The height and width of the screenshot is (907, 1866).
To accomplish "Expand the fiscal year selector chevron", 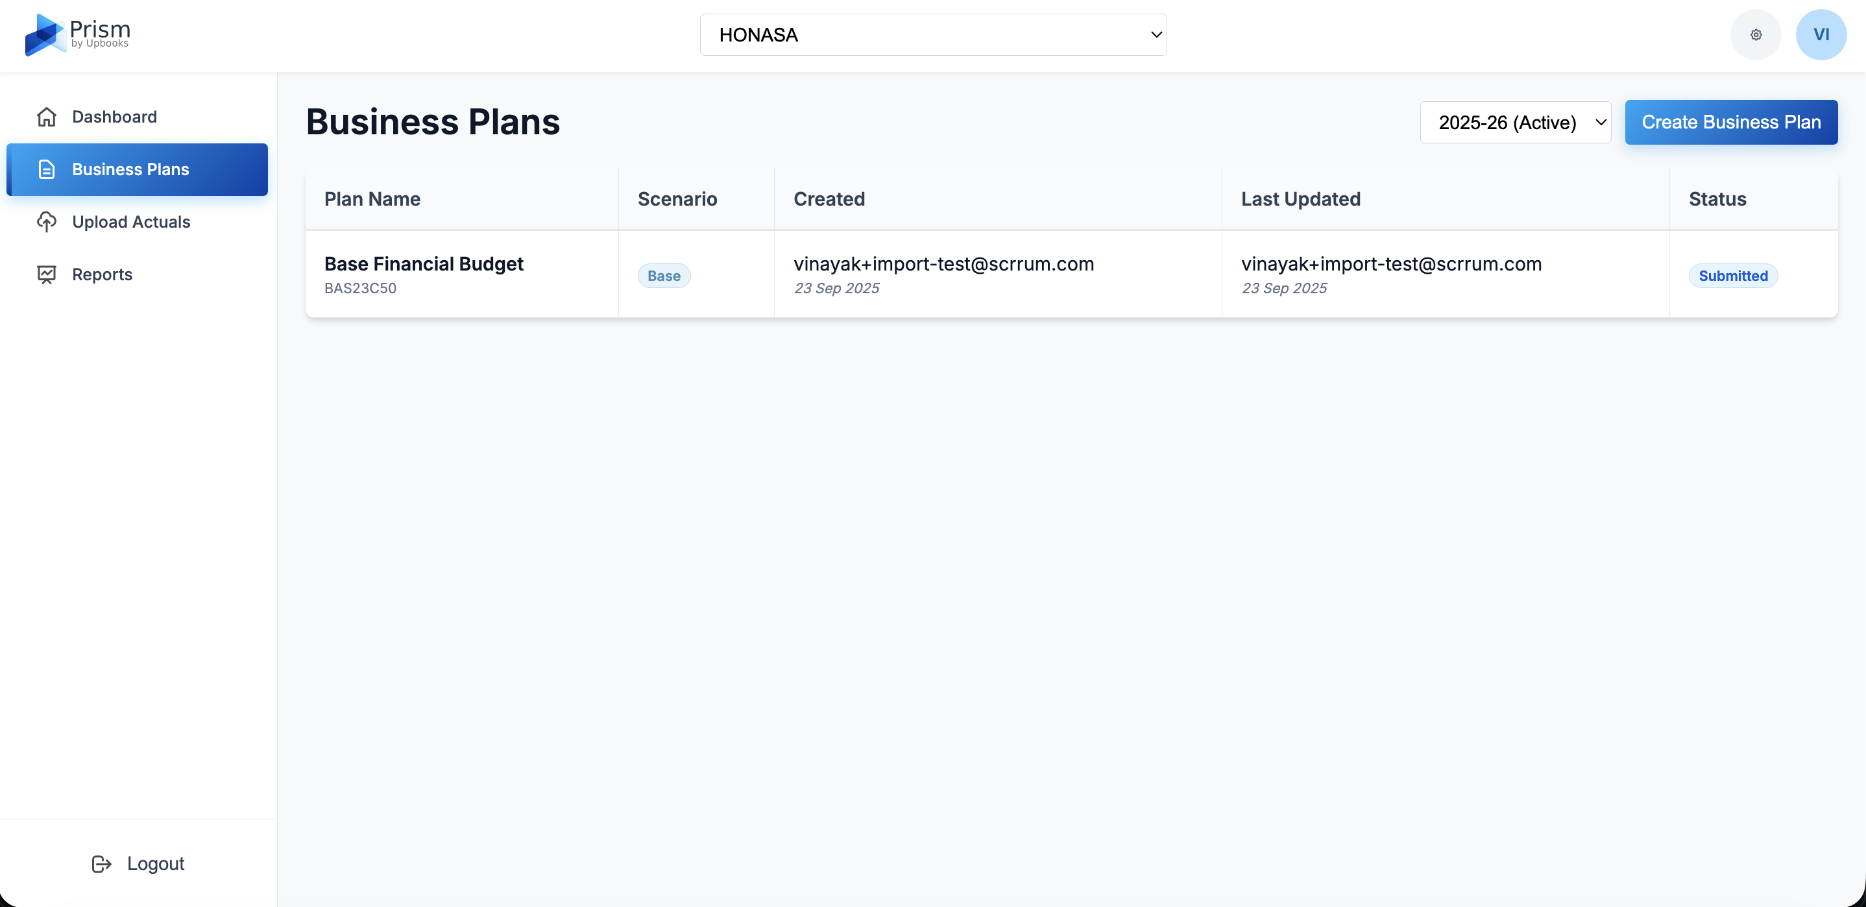I will (x=1600, y=122).
